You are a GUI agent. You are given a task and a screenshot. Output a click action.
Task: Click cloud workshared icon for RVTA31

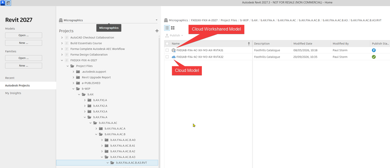174,50
